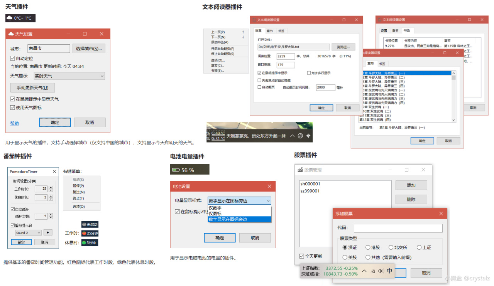Viewport: 494px width, 286px height.
Task: Switch to 章节 tab in the settings-tab reader window
Action: pos(269,31)
